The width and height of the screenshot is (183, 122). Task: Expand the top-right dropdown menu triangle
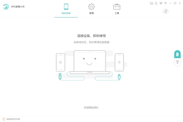[x=165, y=3]
